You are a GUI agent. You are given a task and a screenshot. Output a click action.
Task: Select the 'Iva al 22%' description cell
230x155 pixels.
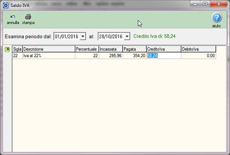49,56
